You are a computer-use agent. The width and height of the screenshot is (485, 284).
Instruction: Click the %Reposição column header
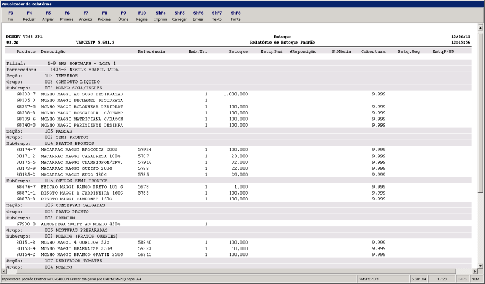[303, 51]
